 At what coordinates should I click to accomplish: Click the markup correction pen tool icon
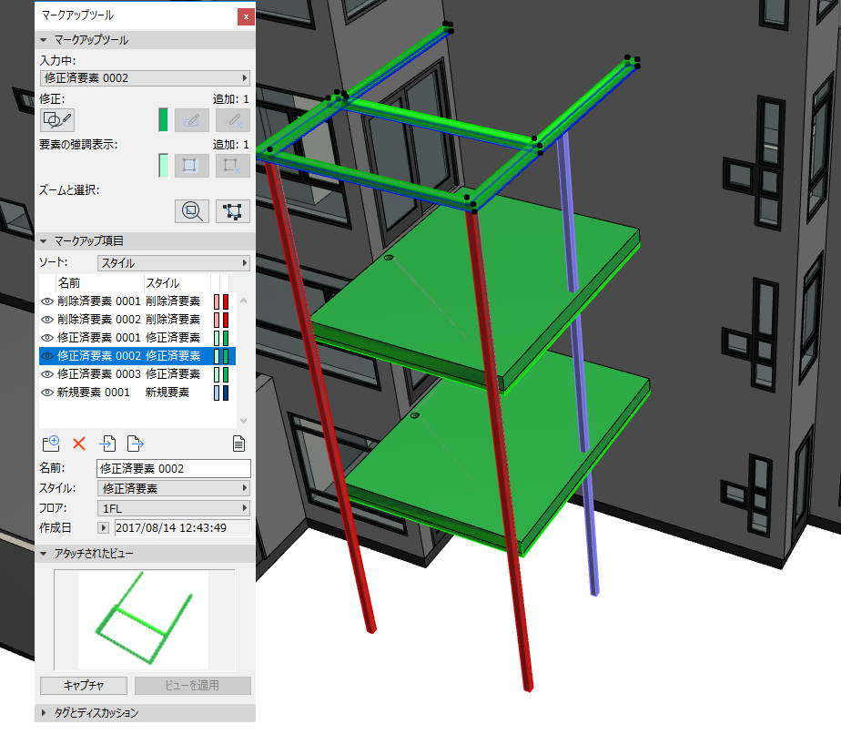tap(56, 120)
